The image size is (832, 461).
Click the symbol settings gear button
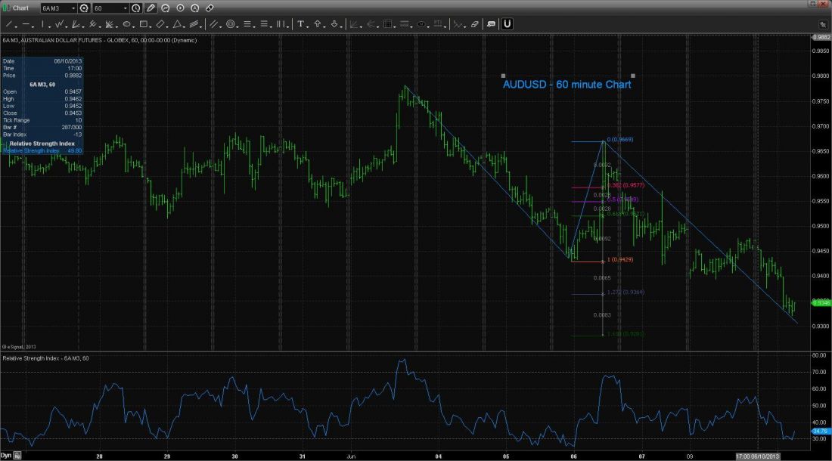[x=85, y=8]
